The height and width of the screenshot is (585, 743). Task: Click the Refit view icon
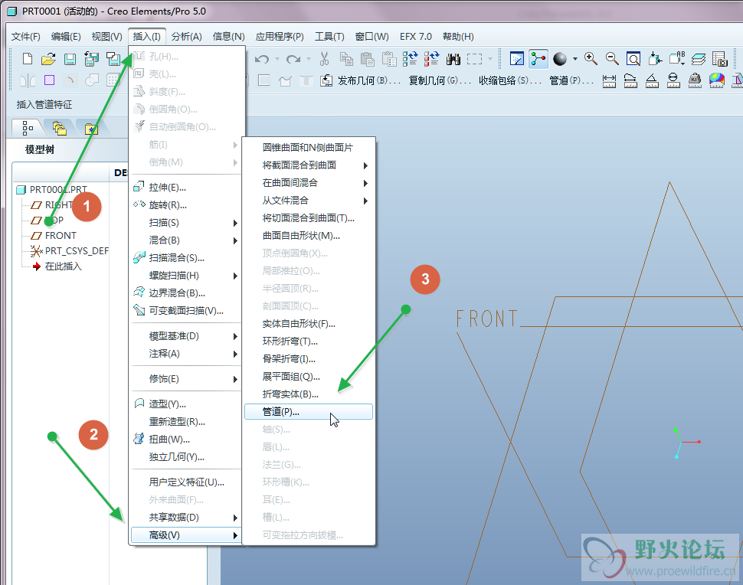pos(633,59)
